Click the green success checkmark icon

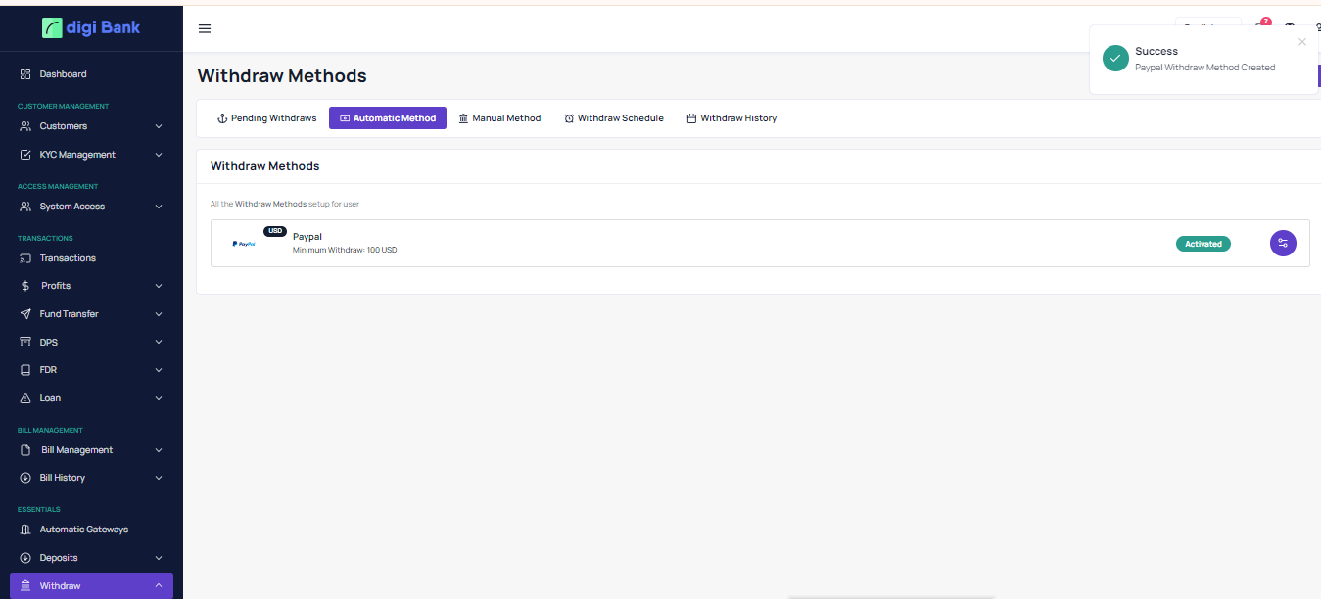tap(1114, 59)
